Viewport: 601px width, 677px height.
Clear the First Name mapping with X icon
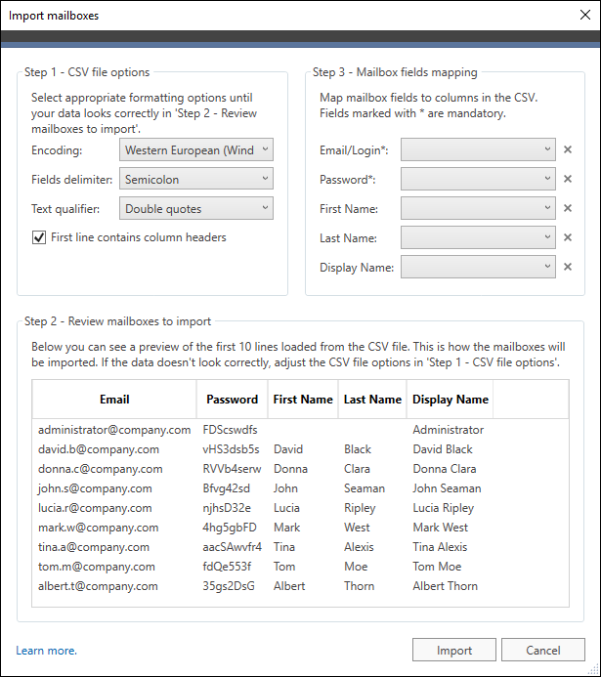tap(568, 208)
